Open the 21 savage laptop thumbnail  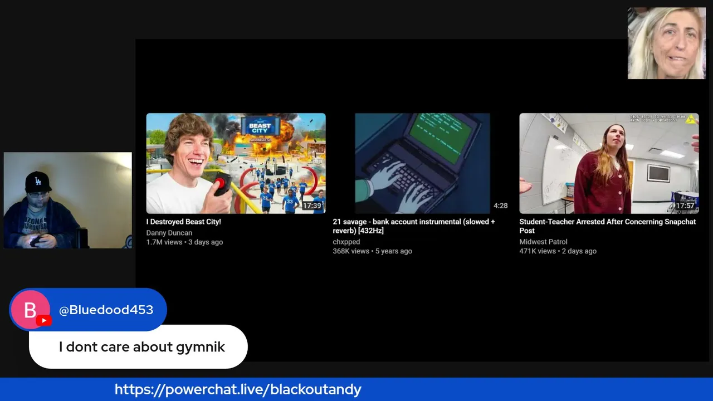click(422, 163)
